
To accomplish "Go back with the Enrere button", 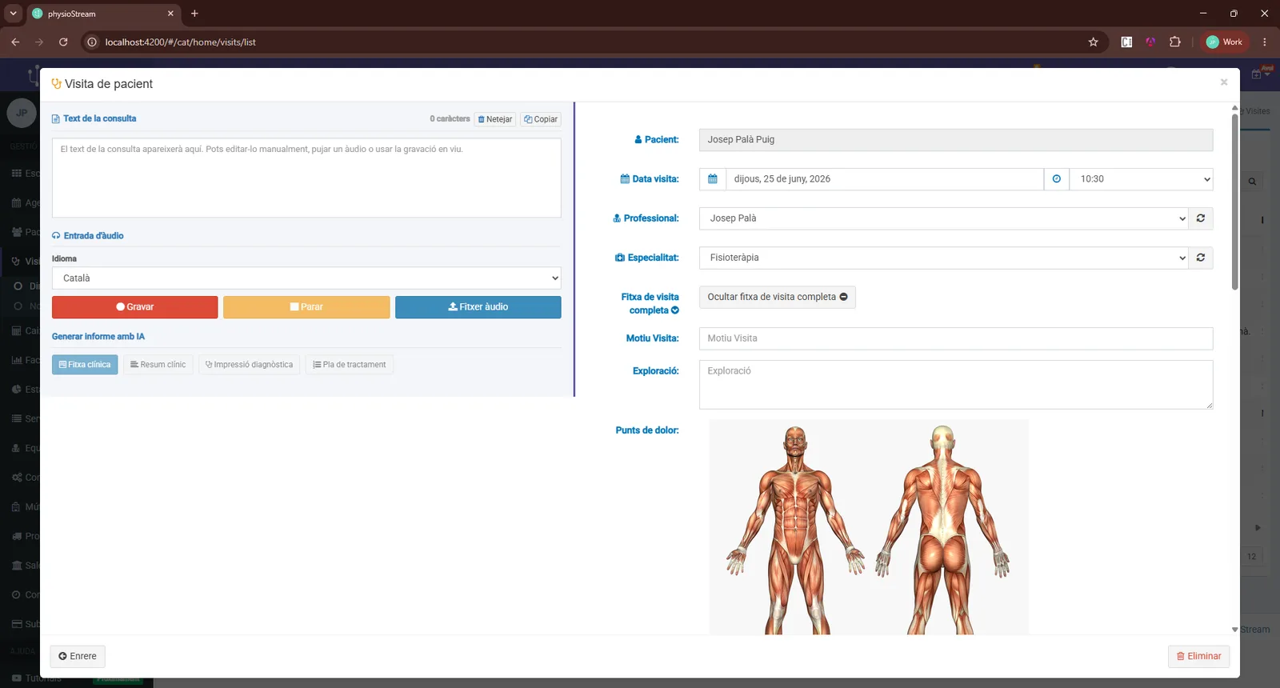I will [x=78, y=656].
